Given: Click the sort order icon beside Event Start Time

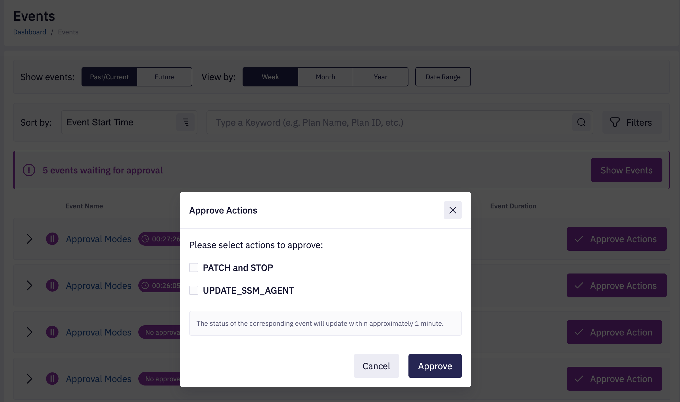Looking at the screenshot, I should coord(185,122).
